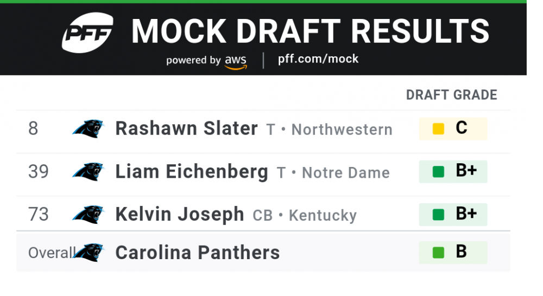This screenshot has height=296, width=543.
Task: Select player name Kelvin Joseph
Action: tap(180, 215)
